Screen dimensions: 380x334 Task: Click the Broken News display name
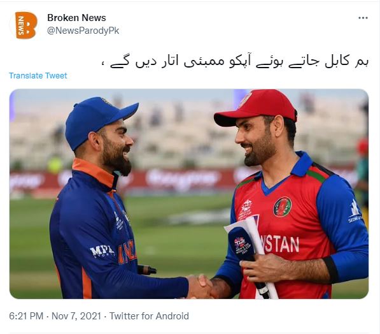pos(76,18)
